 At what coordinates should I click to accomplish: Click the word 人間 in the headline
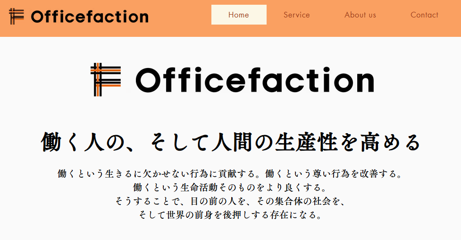point(224,143)
